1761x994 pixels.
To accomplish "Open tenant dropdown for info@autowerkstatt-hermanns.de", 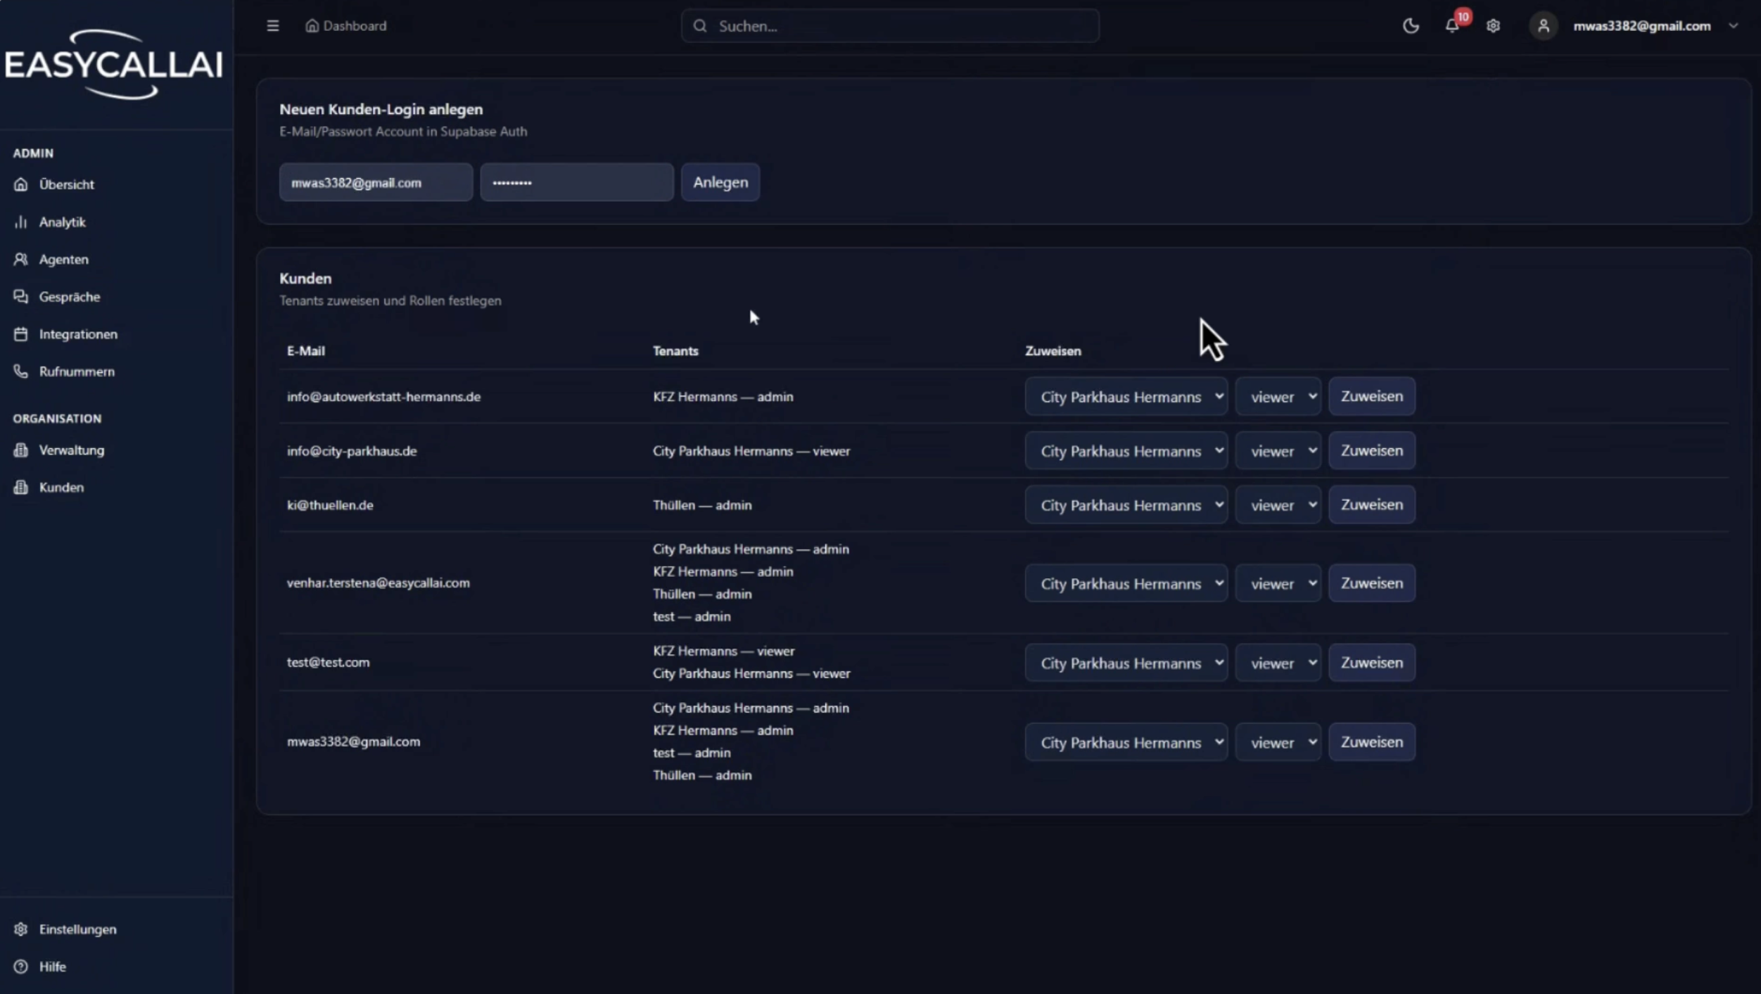I will [1126, 397].
